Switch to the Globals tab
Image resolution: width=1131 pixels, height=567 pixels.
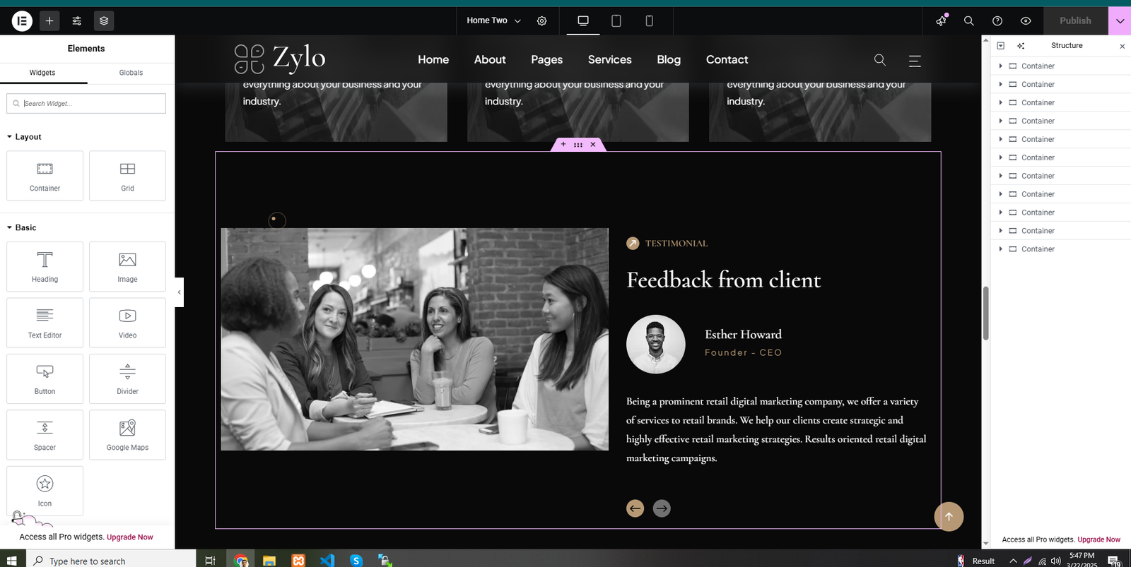131,73
